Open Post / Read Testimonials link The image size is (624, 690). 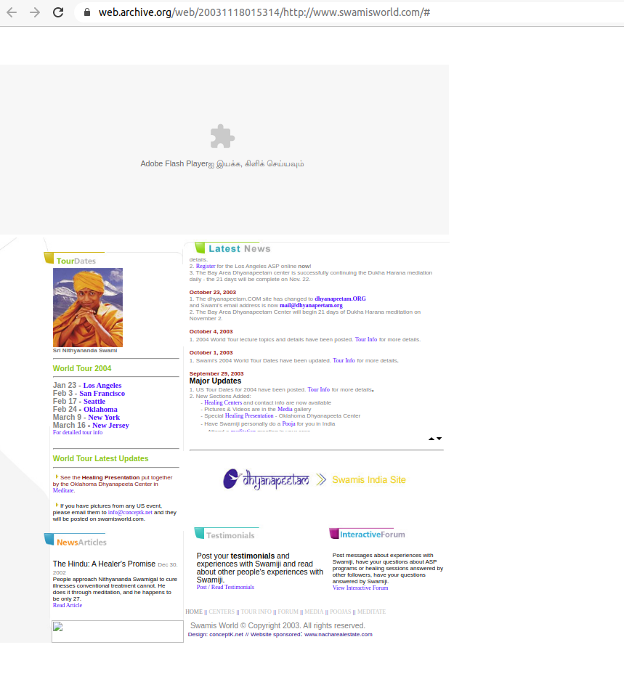(x=225, y=588)
